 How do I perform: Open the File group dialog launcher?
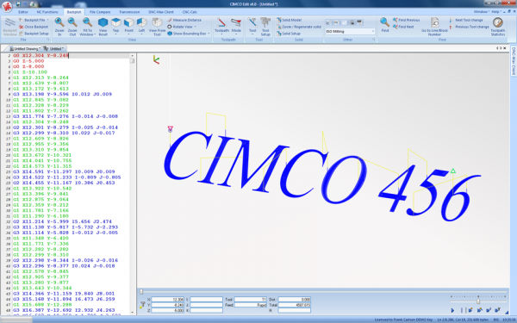point(47,40)
